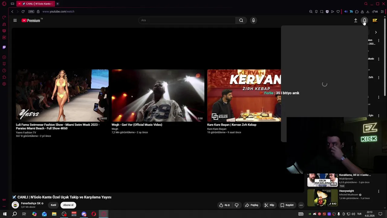Screen dimensions: 387x218
Task: Open Windows taskbar search
Action: (15, 214)
